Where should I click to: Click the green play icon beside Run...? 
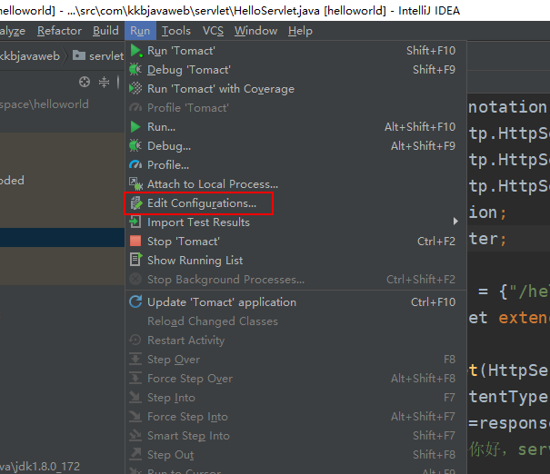pyautogui.click(x=135, y=127)
